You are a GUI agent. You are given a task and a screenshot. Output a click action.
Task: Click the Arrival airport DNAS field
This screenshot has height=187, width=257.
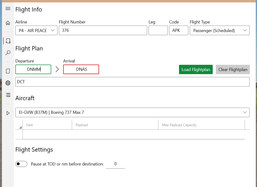click(81, 69)
